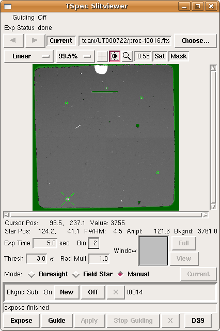
Task: Select Boresight mode radio button
Action: coord(32,274)
